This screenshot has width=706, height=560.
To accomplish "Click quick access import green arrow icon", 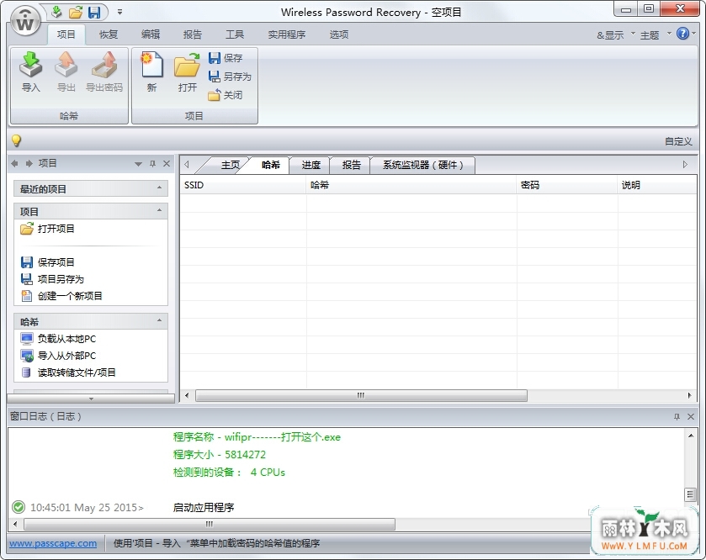I will coord(56,12).
